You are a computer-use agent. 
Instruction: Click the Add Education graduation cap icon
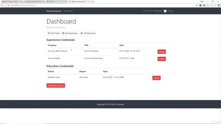[x=81, y=33]
